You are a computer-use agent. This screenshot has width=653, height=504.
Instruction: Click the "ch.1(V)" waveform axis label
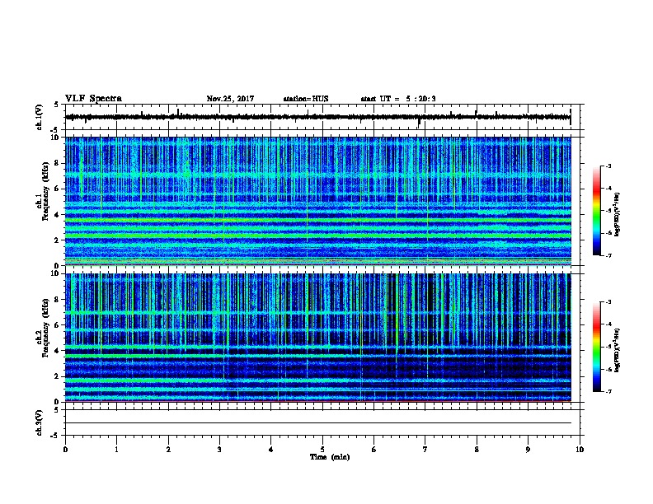(39, 117)
